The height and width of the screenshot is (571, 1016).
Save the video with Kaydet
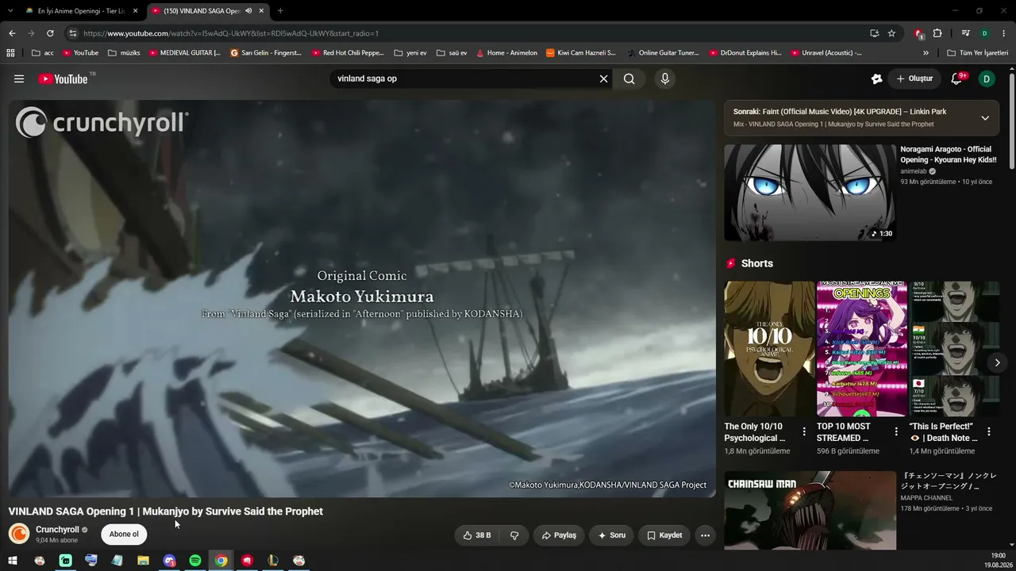pyautogui.click(x=664, y=535)
